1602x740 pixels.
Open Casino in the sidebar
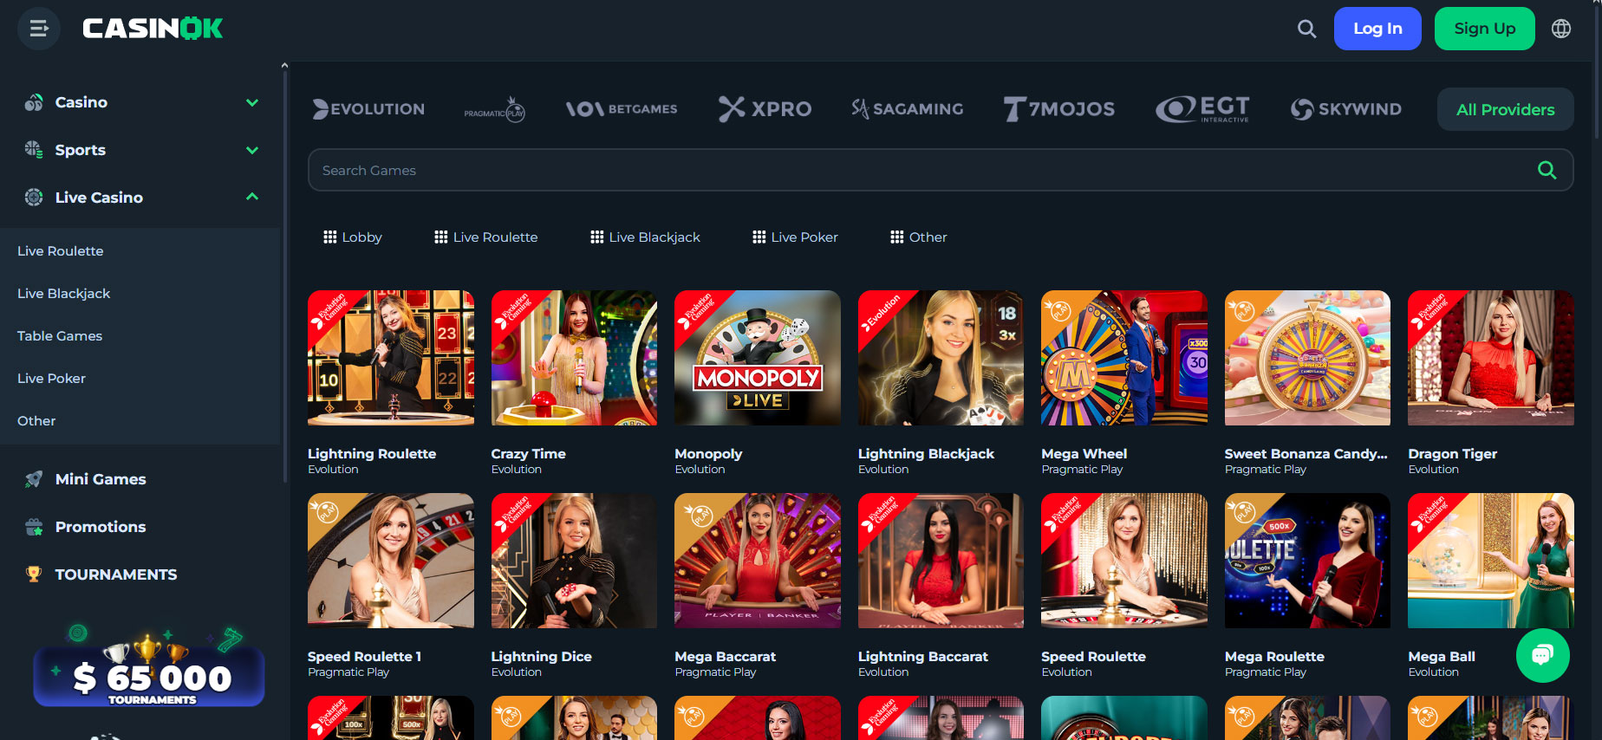81,102
